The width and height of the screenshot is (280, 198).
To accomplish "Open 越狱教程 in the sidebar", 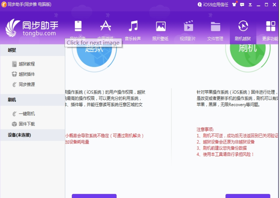I will (x=23, y=64).
